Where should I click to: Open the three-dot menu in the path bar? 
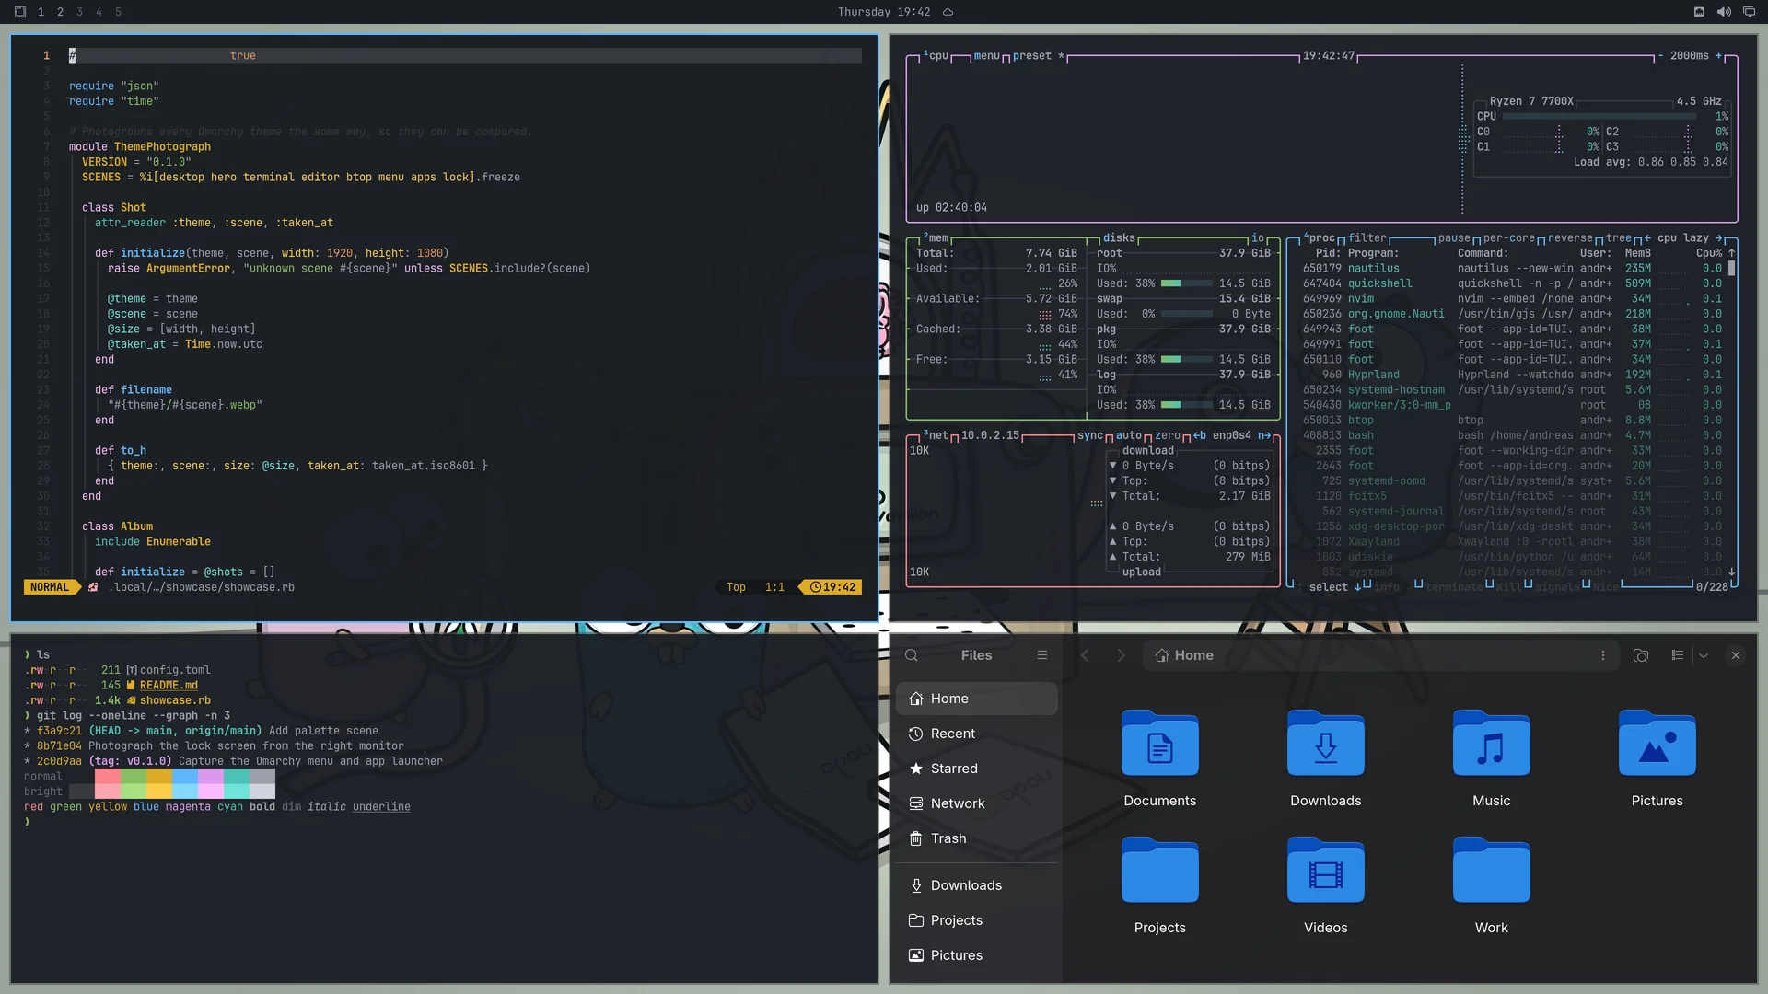coord(1603,655)
